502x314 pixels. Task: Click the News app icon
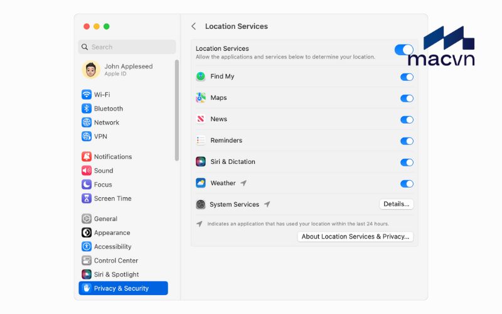pyautogui.click(x=201, y=119)
